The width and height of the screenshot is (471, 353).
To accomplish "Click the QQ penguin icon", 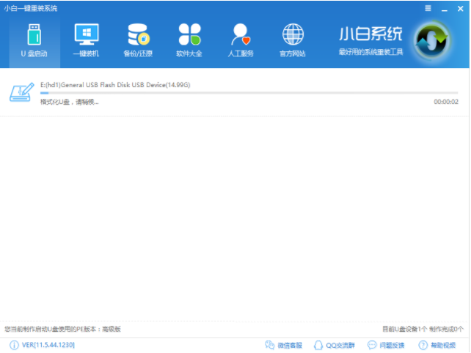I will coord(318,345).
